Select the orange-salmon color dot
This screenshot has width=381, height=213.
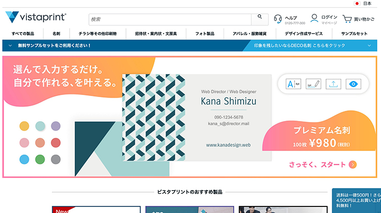coord(40,143)
